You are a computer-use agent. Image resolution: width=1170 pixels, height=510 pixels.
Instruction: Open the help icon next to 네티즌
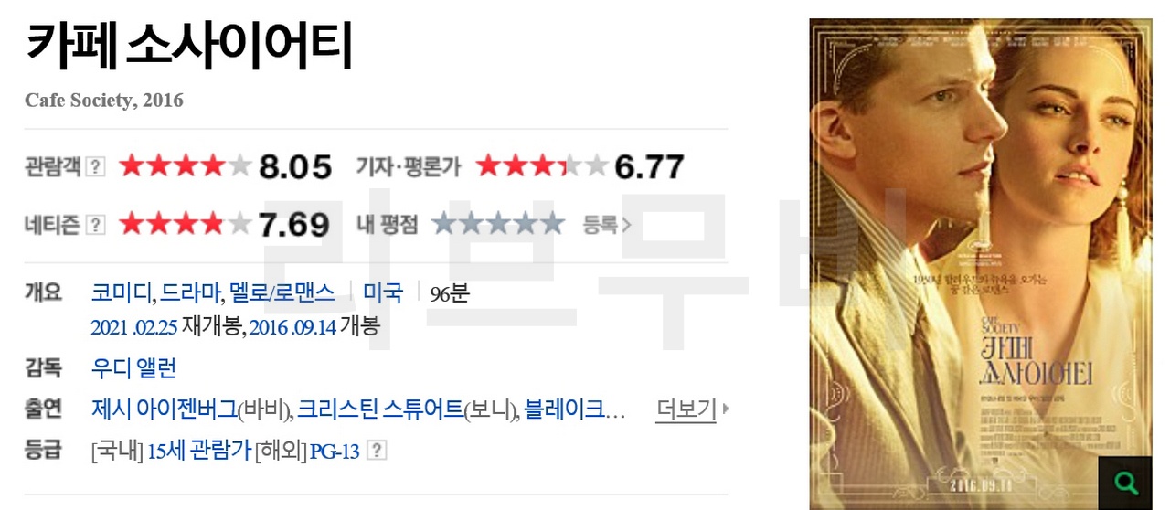pyautogui.click(x=96, y=225)
